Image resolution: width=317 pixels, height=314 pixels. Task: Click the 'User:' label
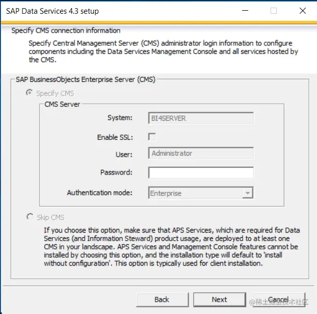124,155
